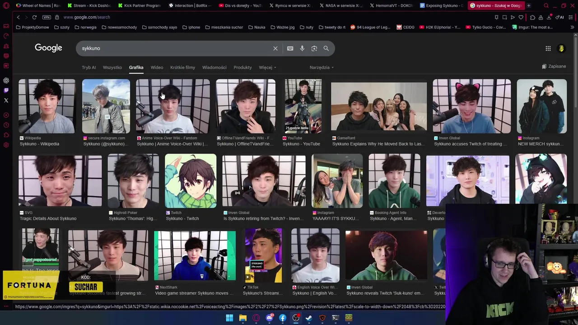Switch to Produkty search tab
The width and height of the screenshot is (578, 325).
point(242,67)
